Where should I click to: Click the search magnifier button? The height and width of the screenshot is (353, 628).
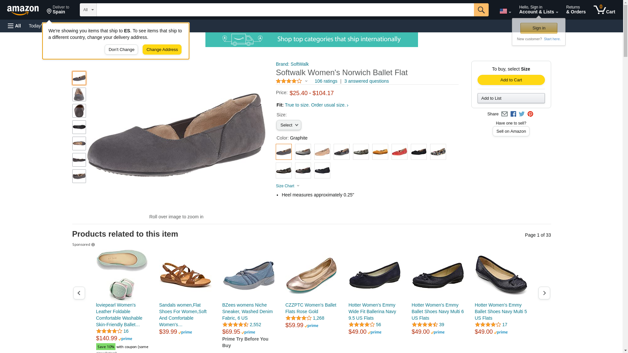[481, 10]
